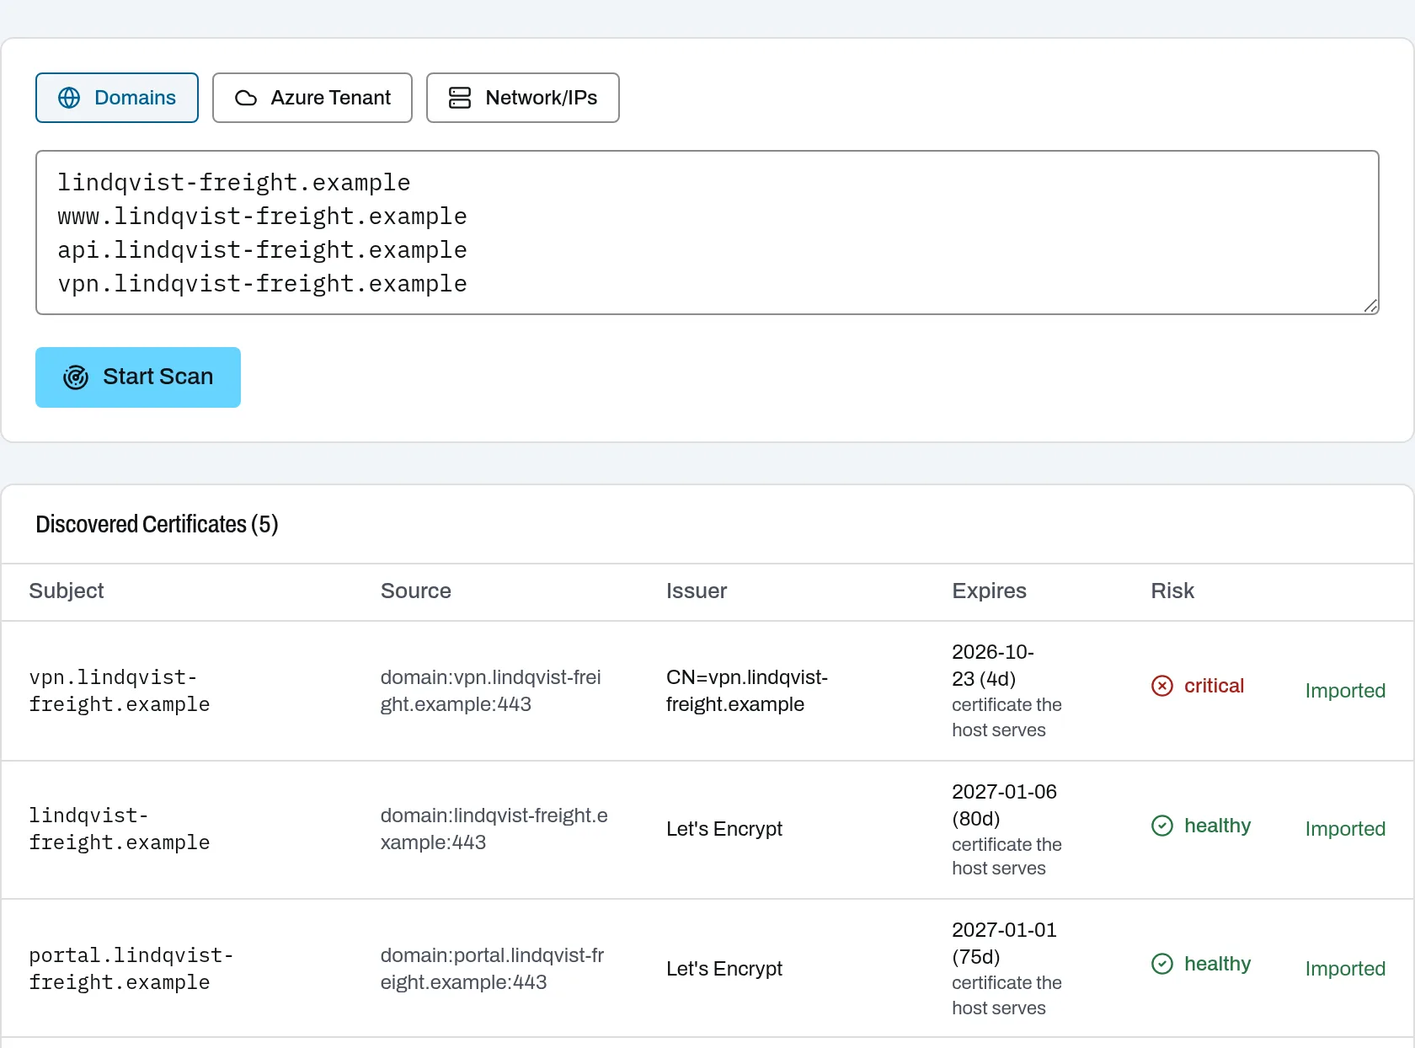This screenshot has height=1048, width=1415.
Task: Select subject vpn.lindqvist-freight.example in table
Action: [120, 691]
